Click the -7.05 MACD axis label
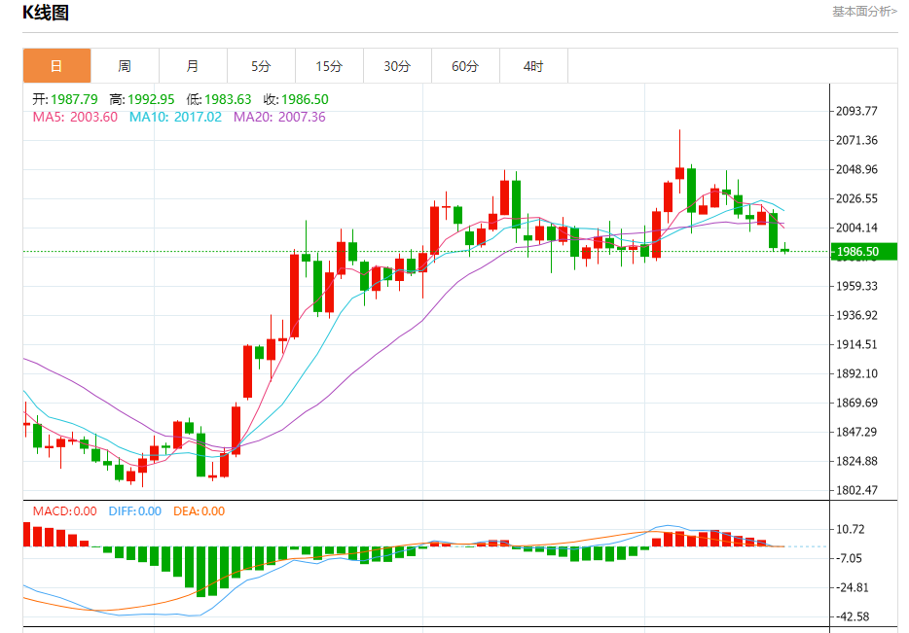Image resolution: width=909 pixels, height=633 pixels. [849, 558]
